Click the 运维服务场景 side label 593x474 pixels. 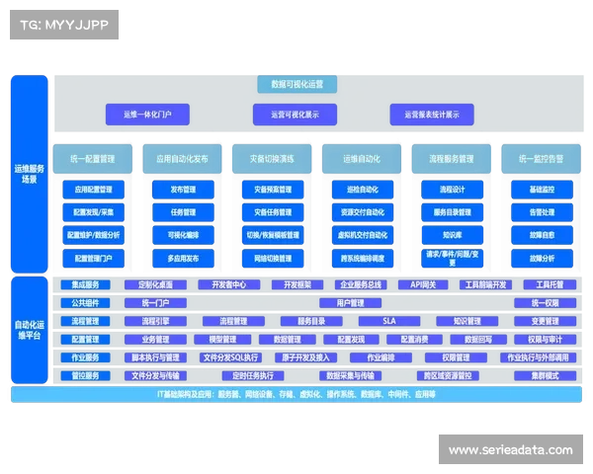[x=29, y=175]
